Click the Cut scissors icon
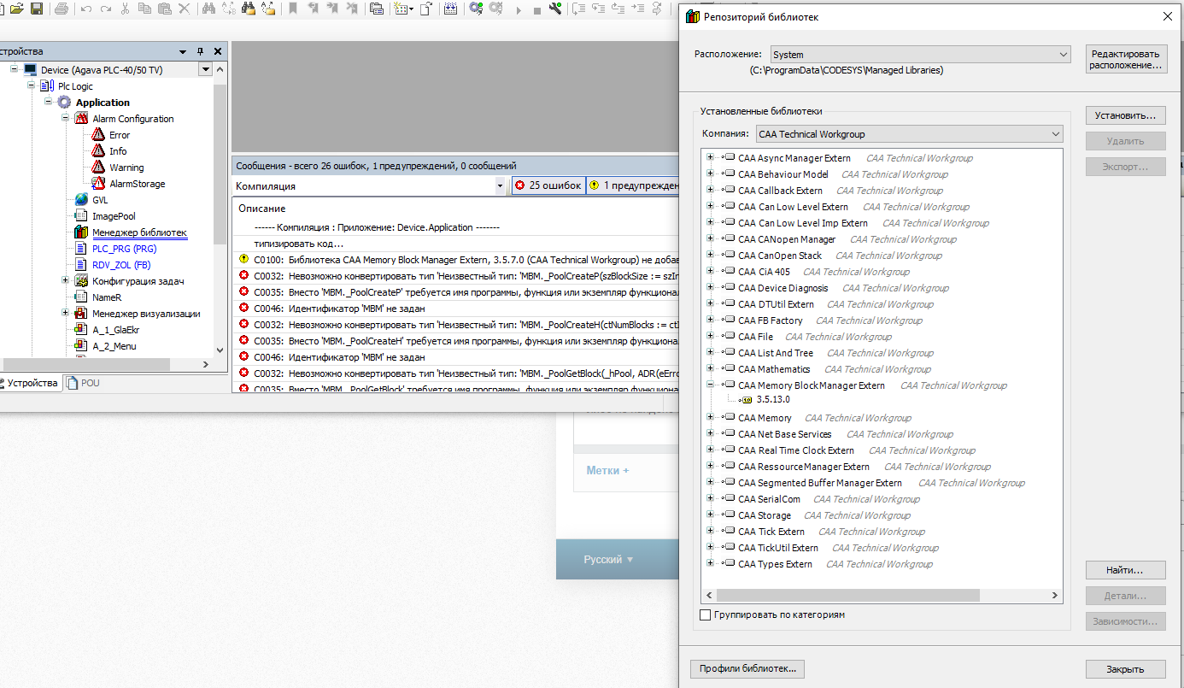 pyautogui.click(x=126, y=9)
